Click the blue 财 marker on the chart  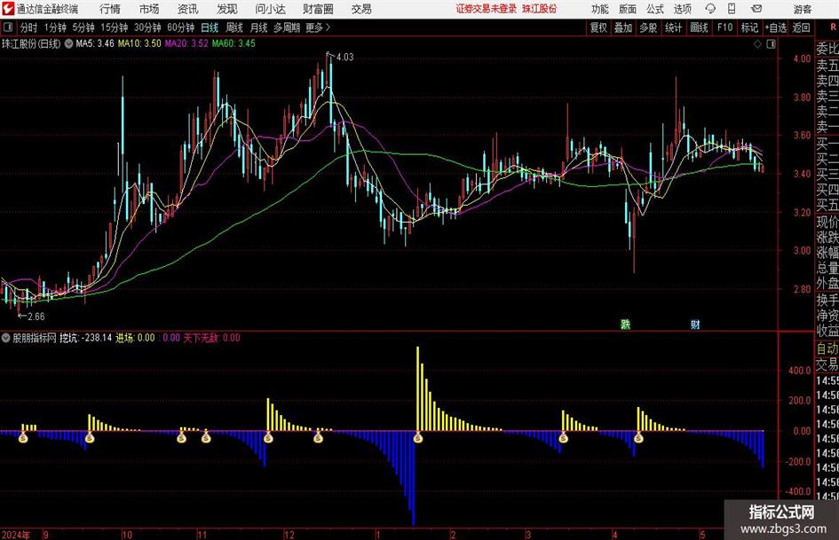pos(695,324)
